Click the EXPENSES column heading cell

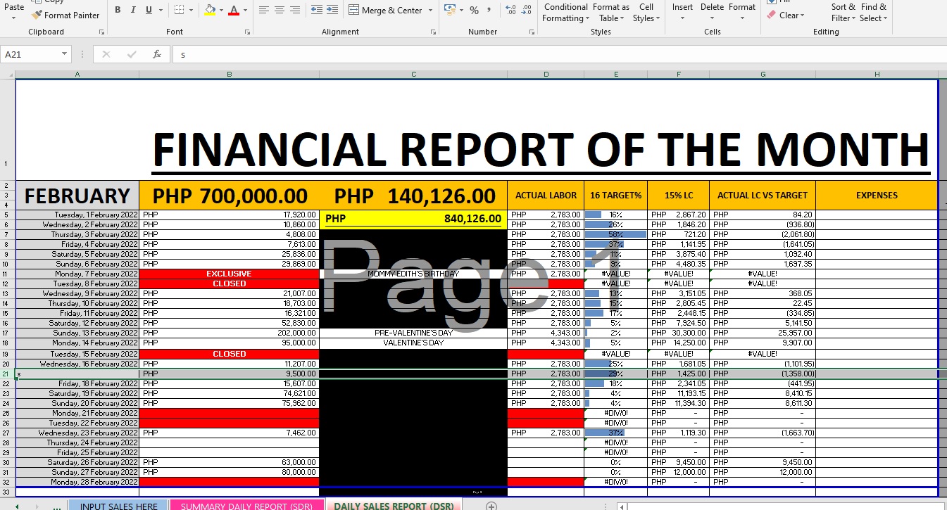(x=877, y=195)
